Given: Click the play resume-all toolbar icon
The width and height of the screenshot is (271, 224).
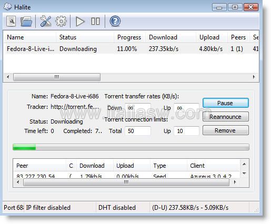Looking at the screenshot, I should click(80, 22).
